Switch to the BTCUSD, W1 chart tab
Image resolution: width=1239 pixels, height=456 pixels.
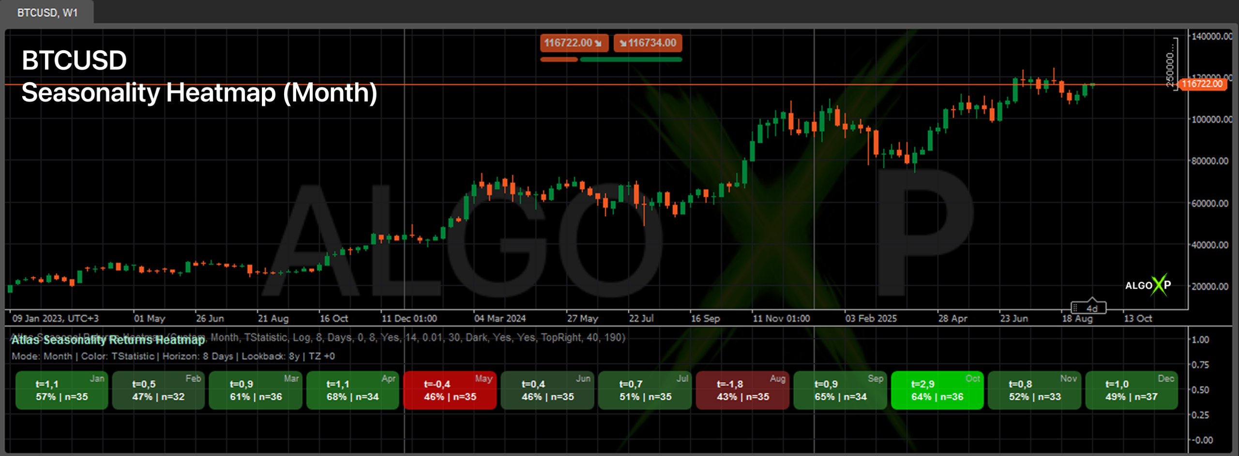47,13
